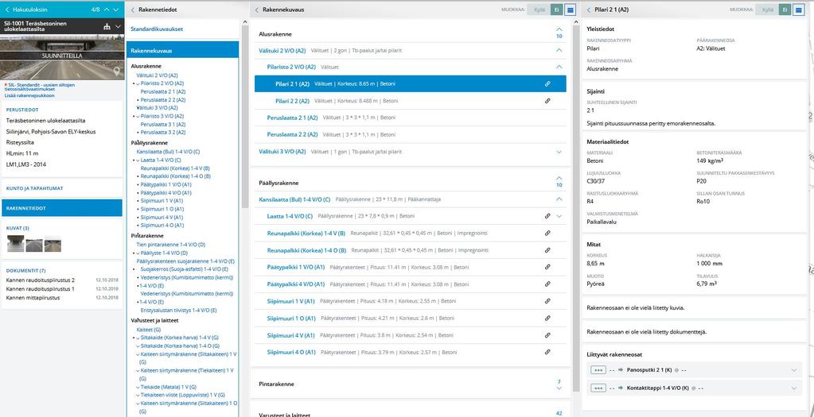
Task: Expand Välituki 3 V/O (A2) group
Action: pos(559,152)
